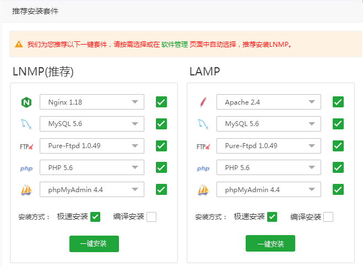363x267 pixels.
Task: Click the MySQL dolphin icon in LNMP
Action: [x=25, y=124]
